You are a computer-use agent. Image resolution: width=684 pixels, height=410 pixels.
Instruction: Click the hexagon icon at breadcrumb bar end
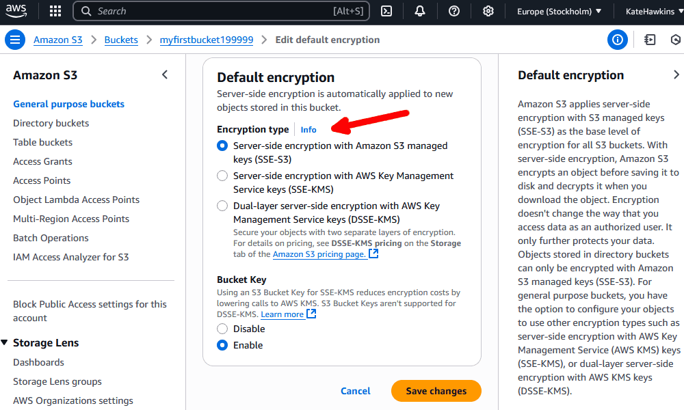[x=675, y=40]
